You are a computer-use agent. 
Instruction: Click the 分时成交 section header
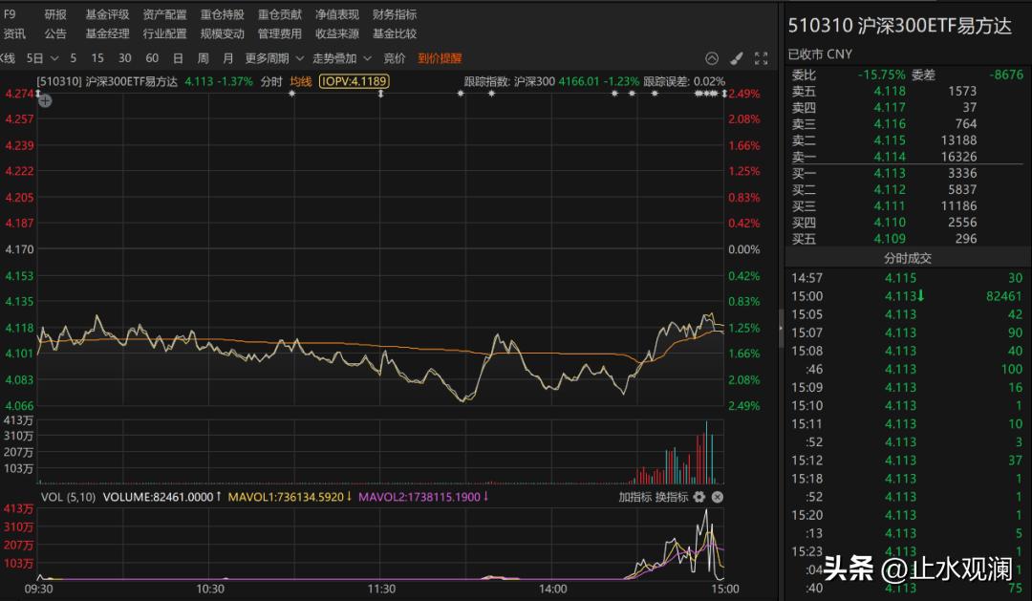(x=908, y=258)
